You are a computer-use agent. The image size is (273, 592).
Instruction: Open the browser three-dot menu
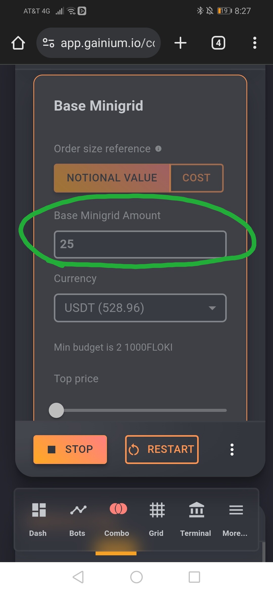click(255, 43)
